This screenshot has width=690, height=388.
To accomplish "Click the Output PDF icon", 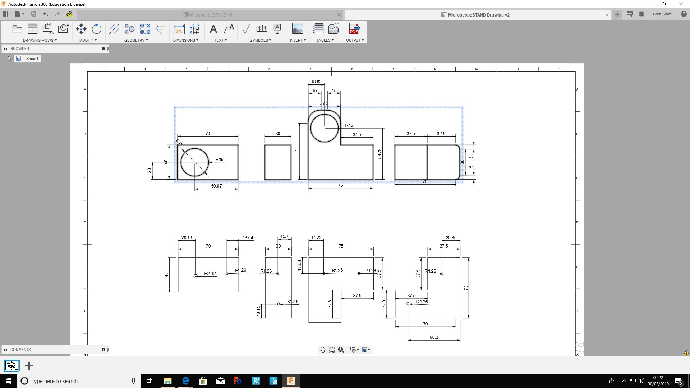I will pyautogui.click(x=354, y=29).
